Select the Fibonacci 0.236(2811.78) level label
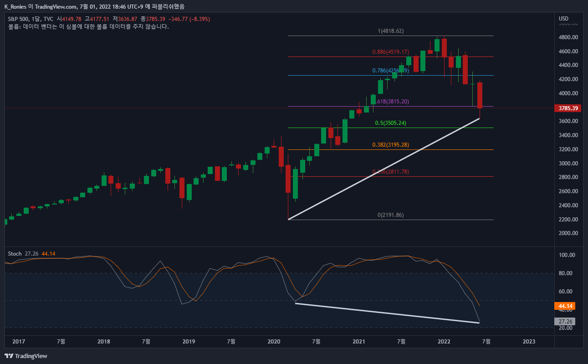 (390, 172)
